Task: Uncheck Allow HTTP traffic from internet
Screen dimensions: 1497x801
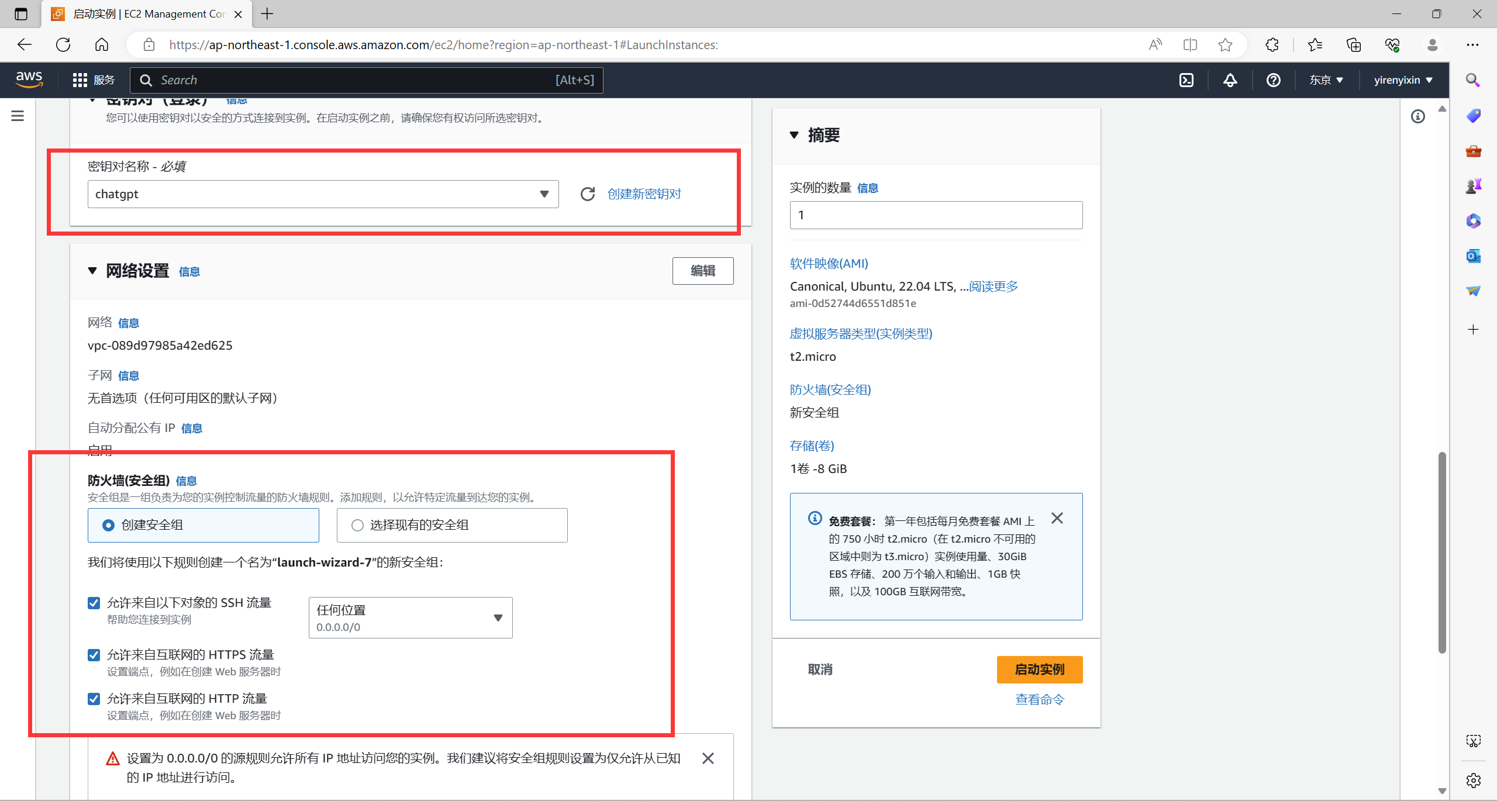Action: click(94, 699)
